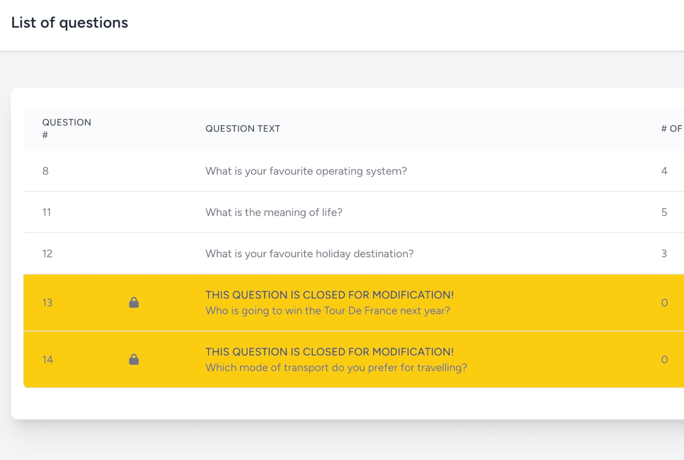The image size is (684, 460).
Task: Click the "List of questions" page heading
Action: click(70, 23)
